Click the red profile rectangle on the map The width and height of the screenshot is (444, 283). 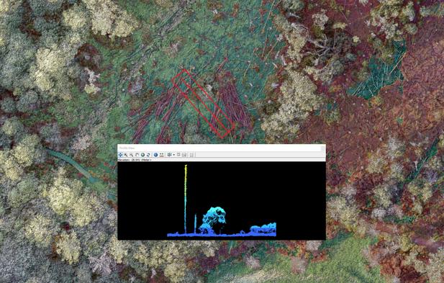click(x=203, y=104)
